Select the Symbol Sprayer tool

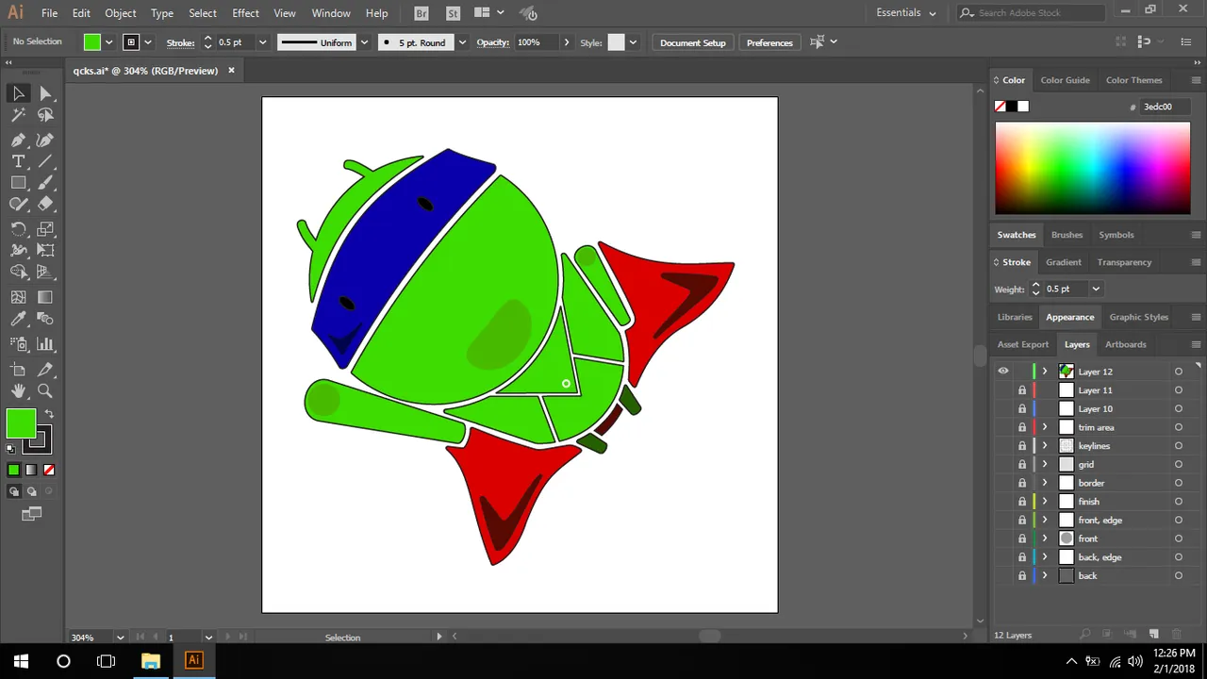click(x=18, y=344)
